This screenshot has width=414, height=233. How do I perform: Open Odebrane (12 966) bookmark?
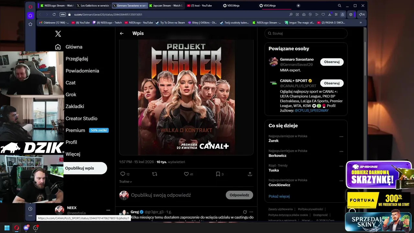click(x=54, y=23)
